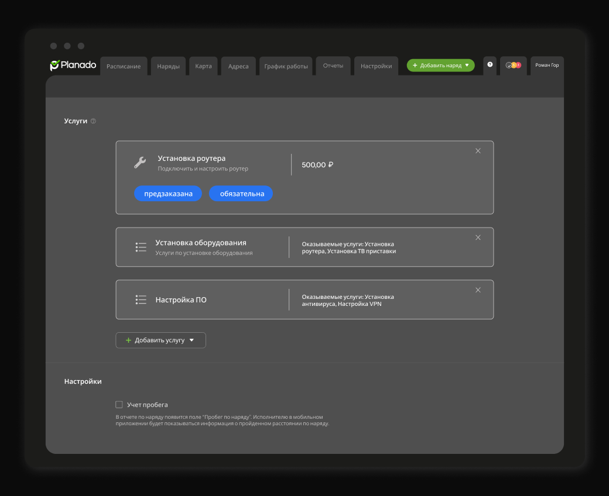Open the График работы tab
The width and height of the screenshot is (609, 496).
286,66
